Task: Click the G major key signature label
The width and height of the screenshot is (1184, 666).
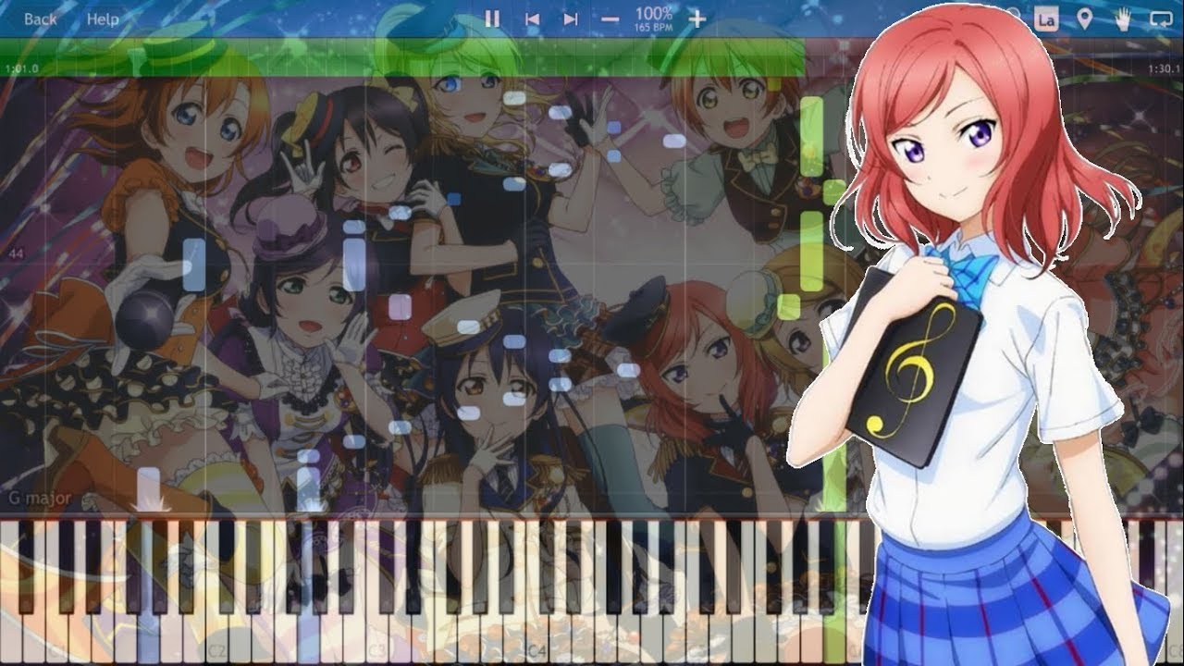Action: (x=41, y=499)
